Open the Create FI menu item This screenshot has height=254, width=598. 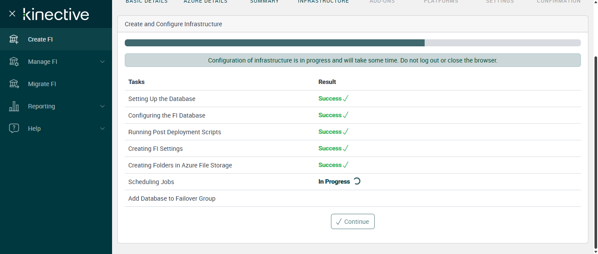pos(40,39)
